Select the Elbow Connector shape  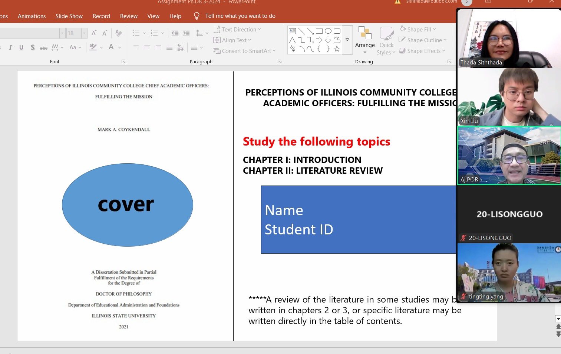pyautogui.click(x=301, y=40)
